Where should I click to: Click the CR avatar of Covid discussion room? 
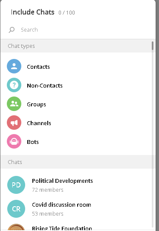click(x=16, y=209)
